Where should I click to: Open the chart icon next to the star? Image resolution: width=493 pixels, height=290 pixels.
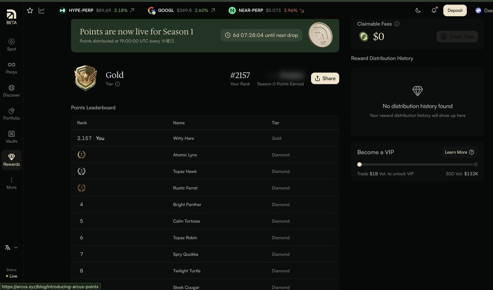(41, 11)
